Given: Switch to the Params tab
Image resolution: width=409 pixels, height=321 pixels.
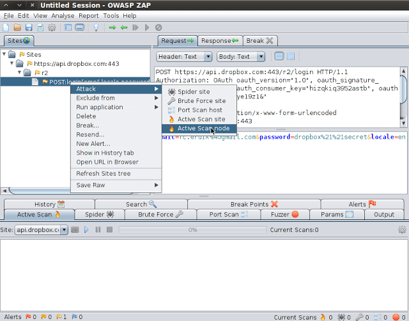Looking at the screenshot, I should (337, 214).
